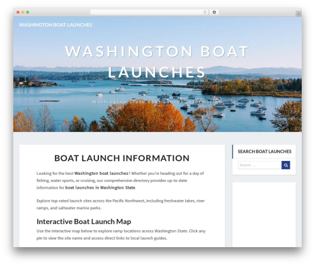
Task: Click the blue search magnifier button
Action: [x=285, y=165]
